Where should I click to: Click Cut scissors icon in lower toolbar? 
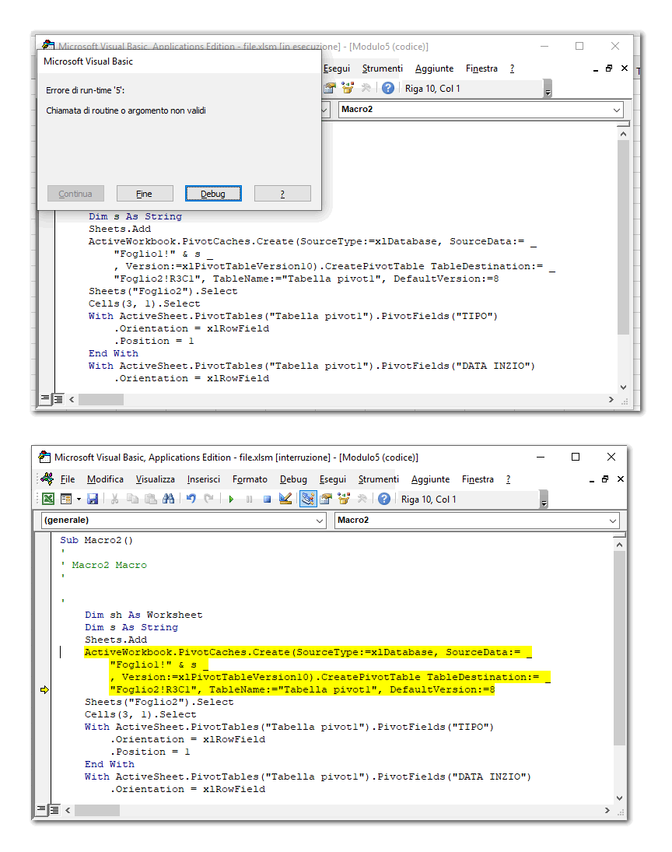point(114,499)
